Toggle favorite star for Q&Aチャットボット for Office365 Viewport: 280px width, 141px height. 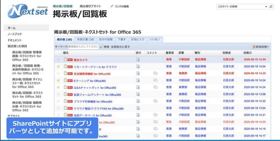[58, 87]
